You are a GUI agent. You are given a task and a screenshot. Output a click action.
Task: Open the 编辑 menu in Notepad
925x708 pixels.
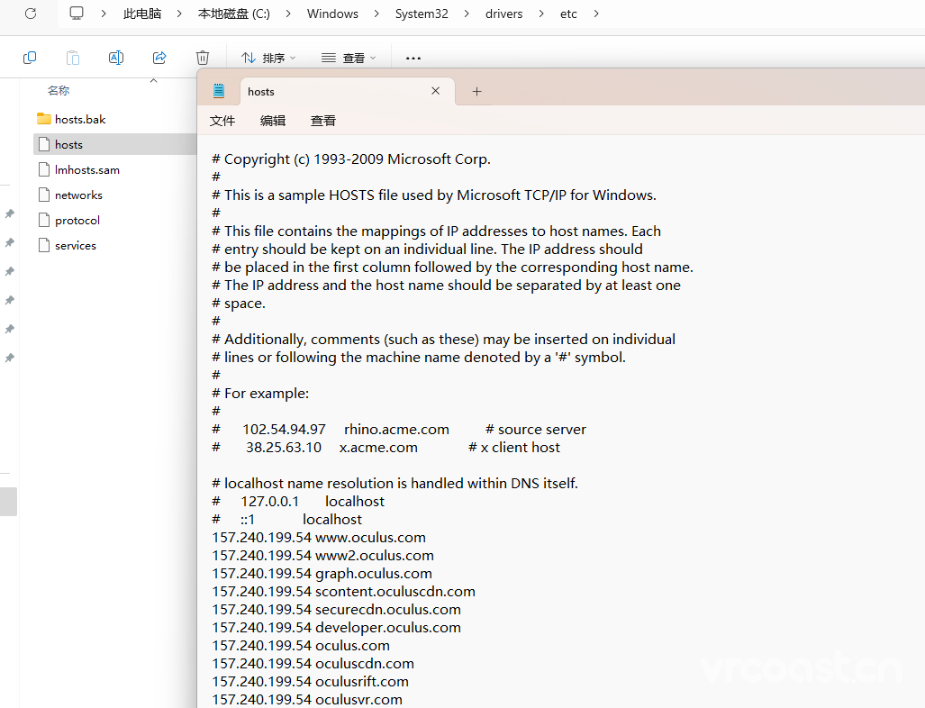pos(273,121)
